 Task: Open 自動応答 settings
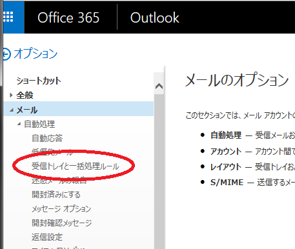pos(47,138)
